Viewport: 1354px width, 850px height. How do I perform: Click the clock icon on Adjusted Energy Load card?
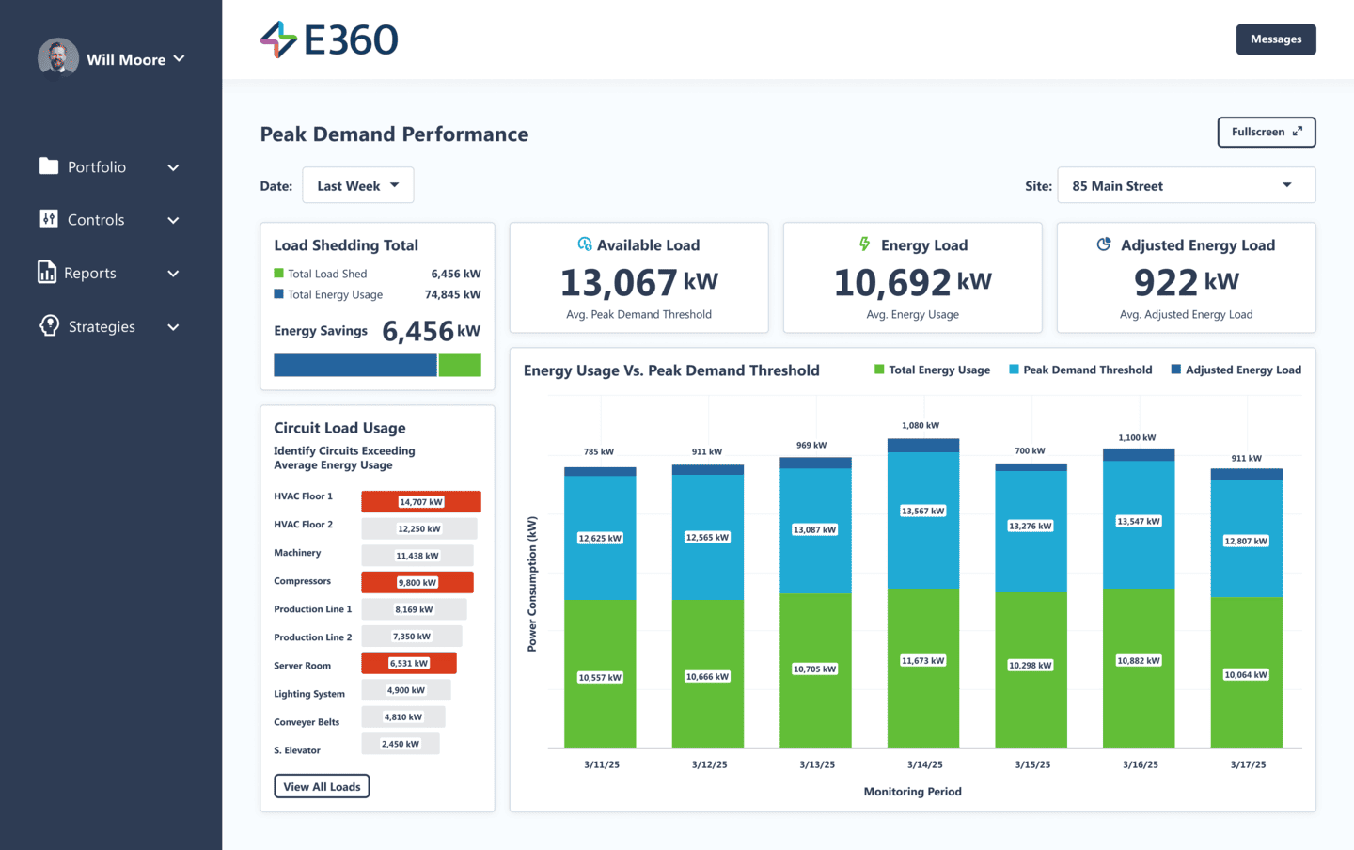pos(1103,244)
